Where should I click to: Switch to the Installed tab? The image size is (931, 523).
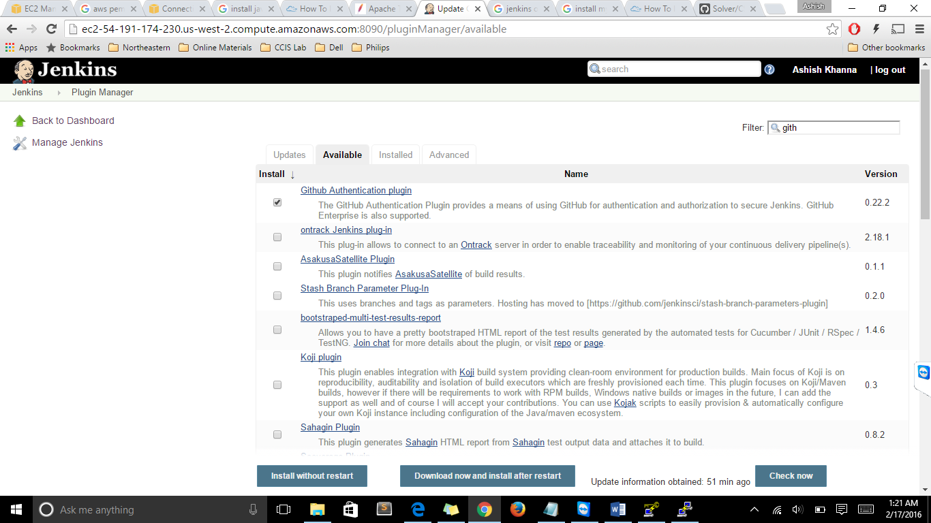395,155
